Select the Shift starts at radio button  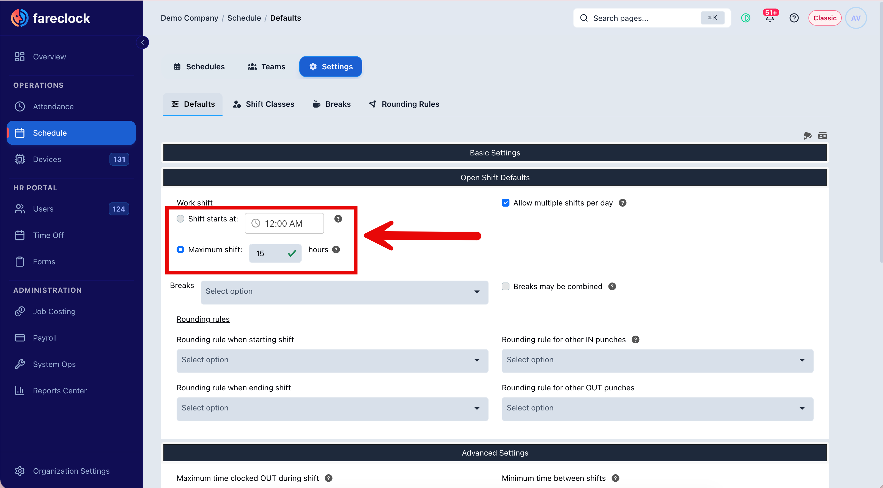click(180, 219)
